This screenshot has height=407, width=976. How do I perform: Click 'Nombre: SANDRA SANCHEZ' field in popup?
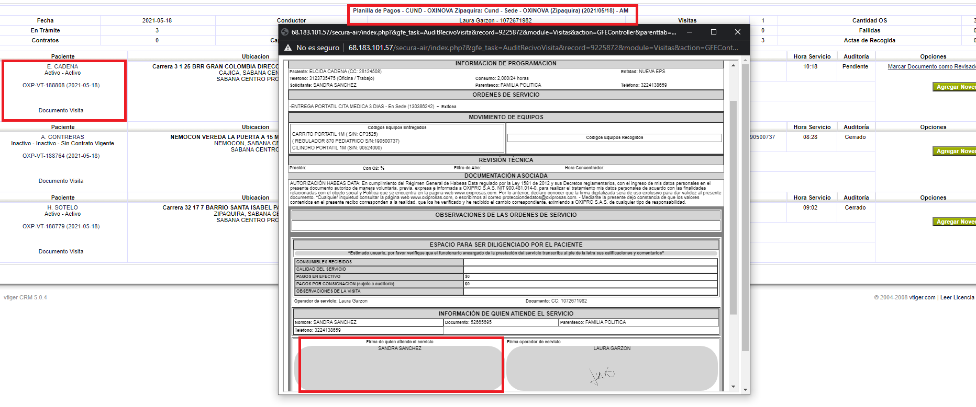pyautogui.click(x=368, y=322)
